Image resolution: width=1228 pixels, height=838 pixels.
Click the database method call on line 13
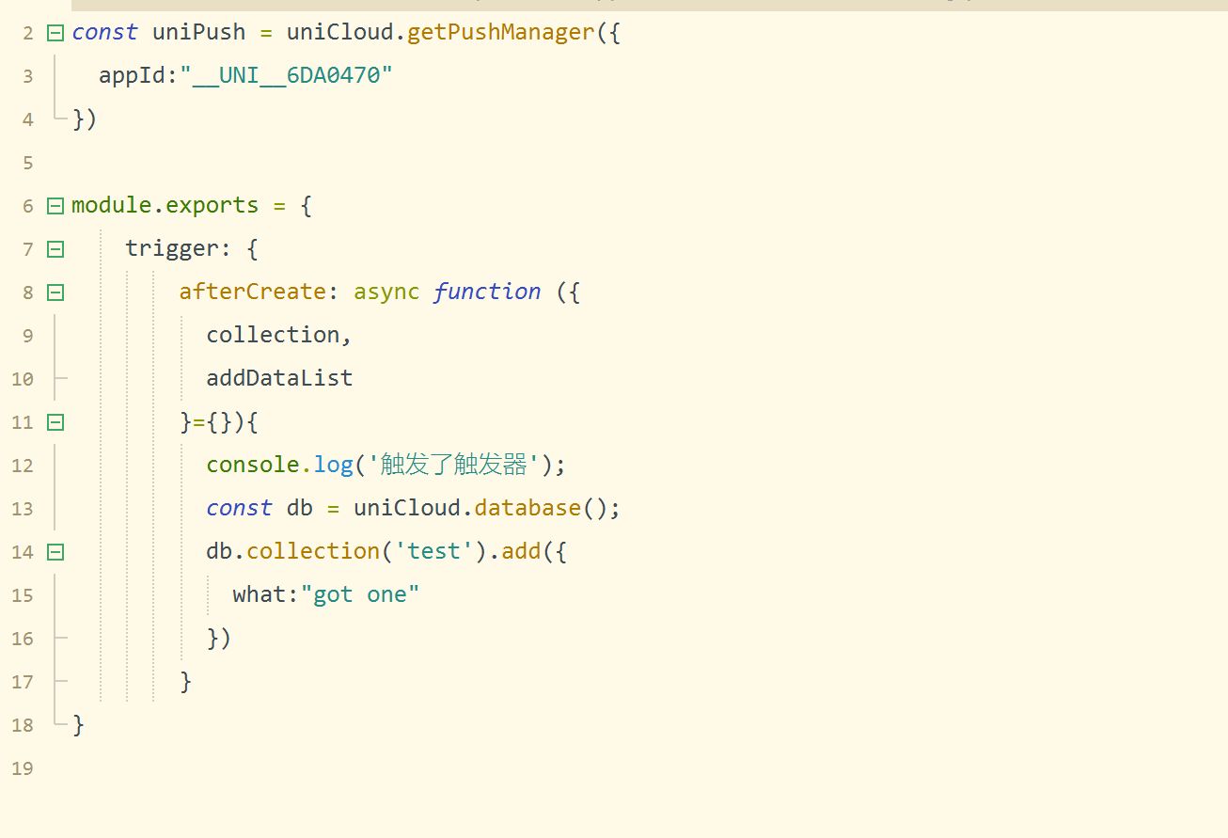(x=527, y=509)
